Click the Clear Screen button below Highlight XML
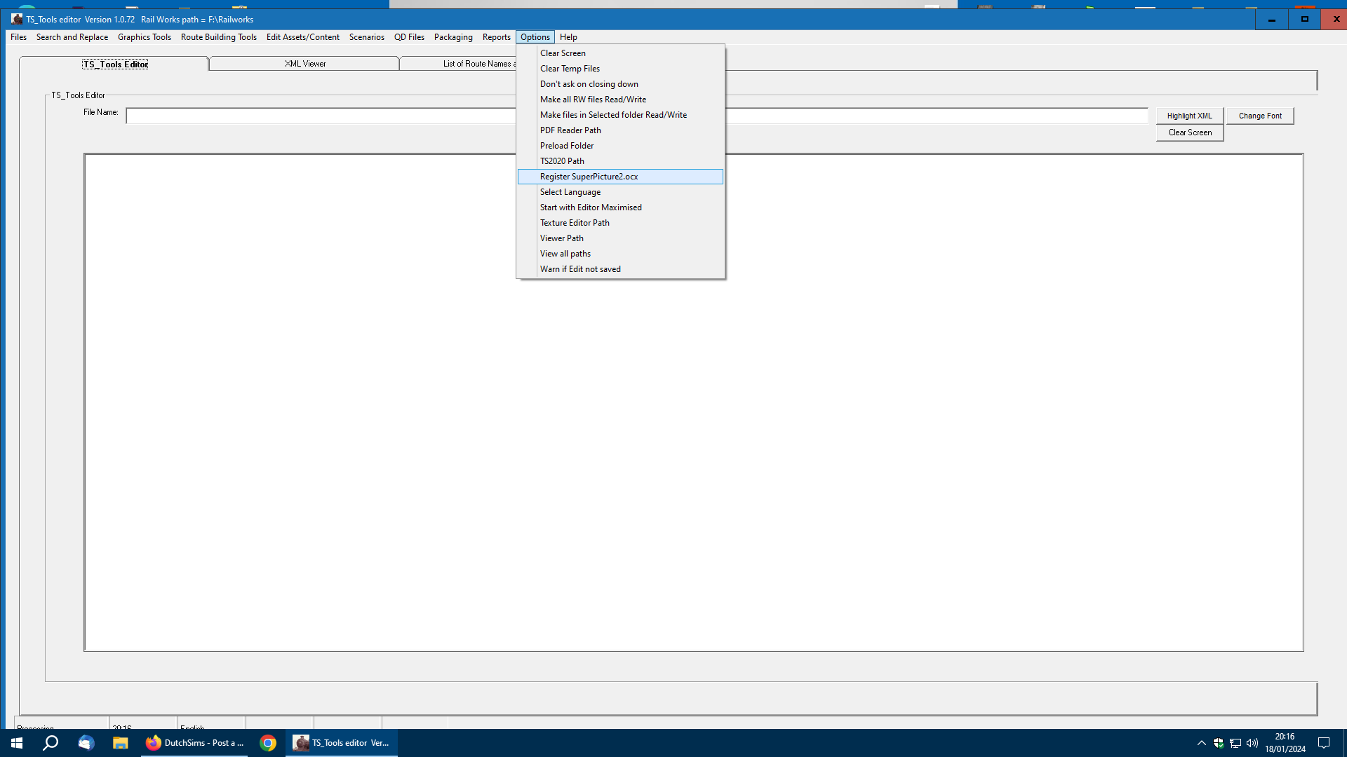Screen dimensions: 1347x757 point(1190,132)
